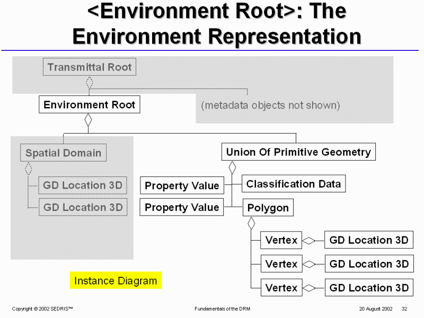Select the dashed diamond below Spatial Domain
This screenshot has height=318, width=424.
(28, 169)
